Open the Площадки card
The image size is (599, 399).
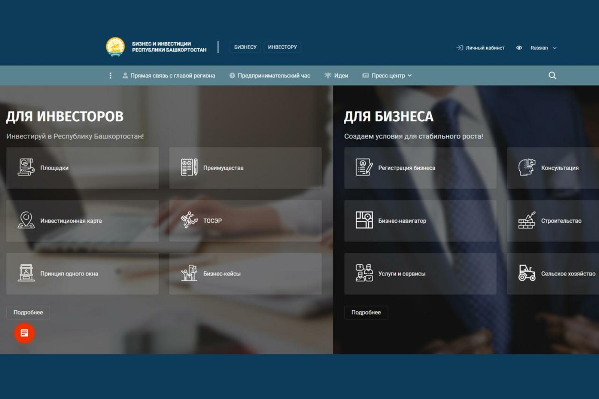click(82, 168)
